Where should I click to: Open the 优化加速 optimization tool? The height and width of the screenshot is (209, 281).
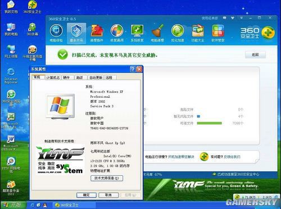[178, 33]
